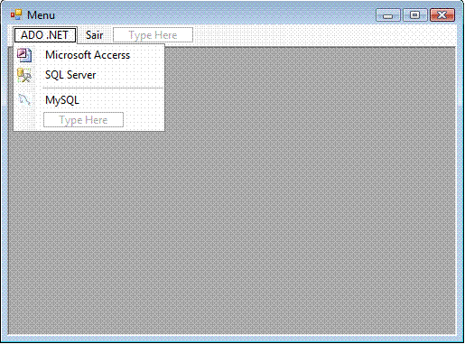
Task: Click the Microsoft Access database icon
Action: pos(24,55)
